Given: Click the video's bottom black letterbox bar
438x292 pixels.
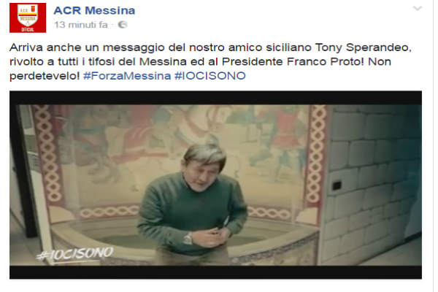Looking at the screenshot, I should 215,272.
